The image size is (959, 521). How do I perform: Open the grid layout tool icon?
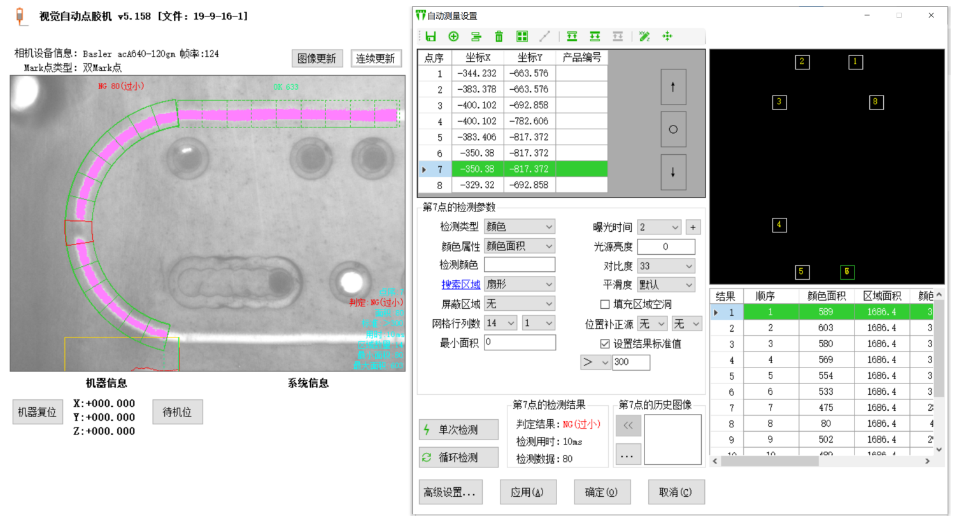point(522,36)
